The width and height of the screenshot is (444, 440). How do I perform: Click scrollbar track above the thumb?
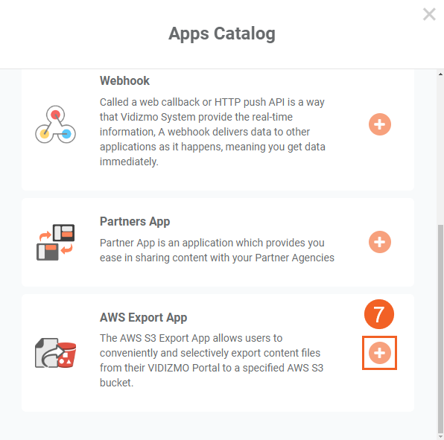point(440,150)
